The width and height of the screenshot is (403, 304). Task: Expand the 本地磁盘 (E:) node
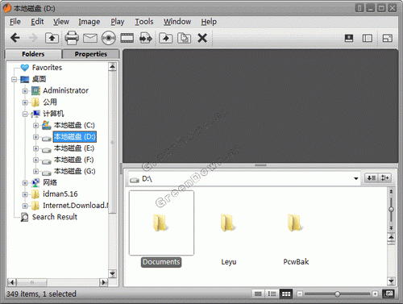35,148
